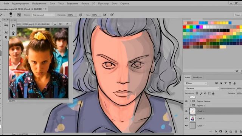Open the Изображение menu
The image size is (242, 136).
coord(39,3)
